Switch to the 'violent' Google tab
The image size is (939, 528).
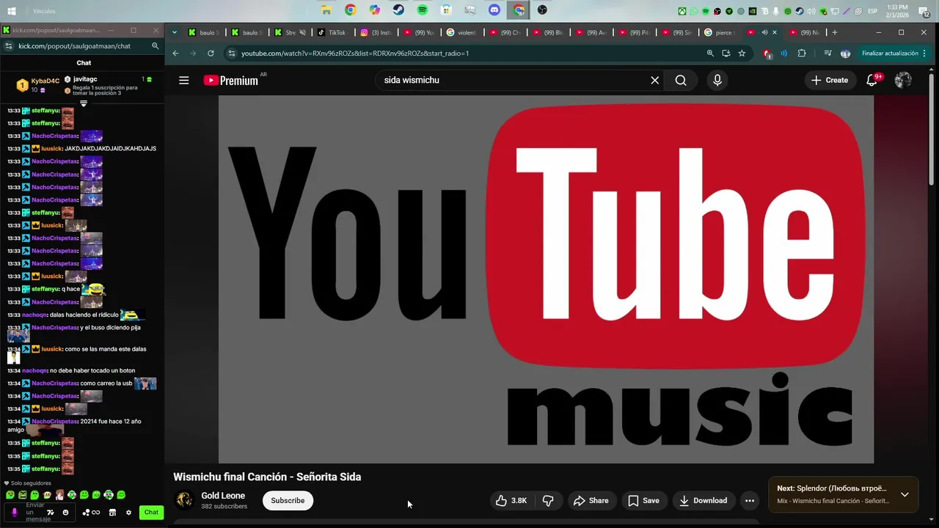[462, 32]
